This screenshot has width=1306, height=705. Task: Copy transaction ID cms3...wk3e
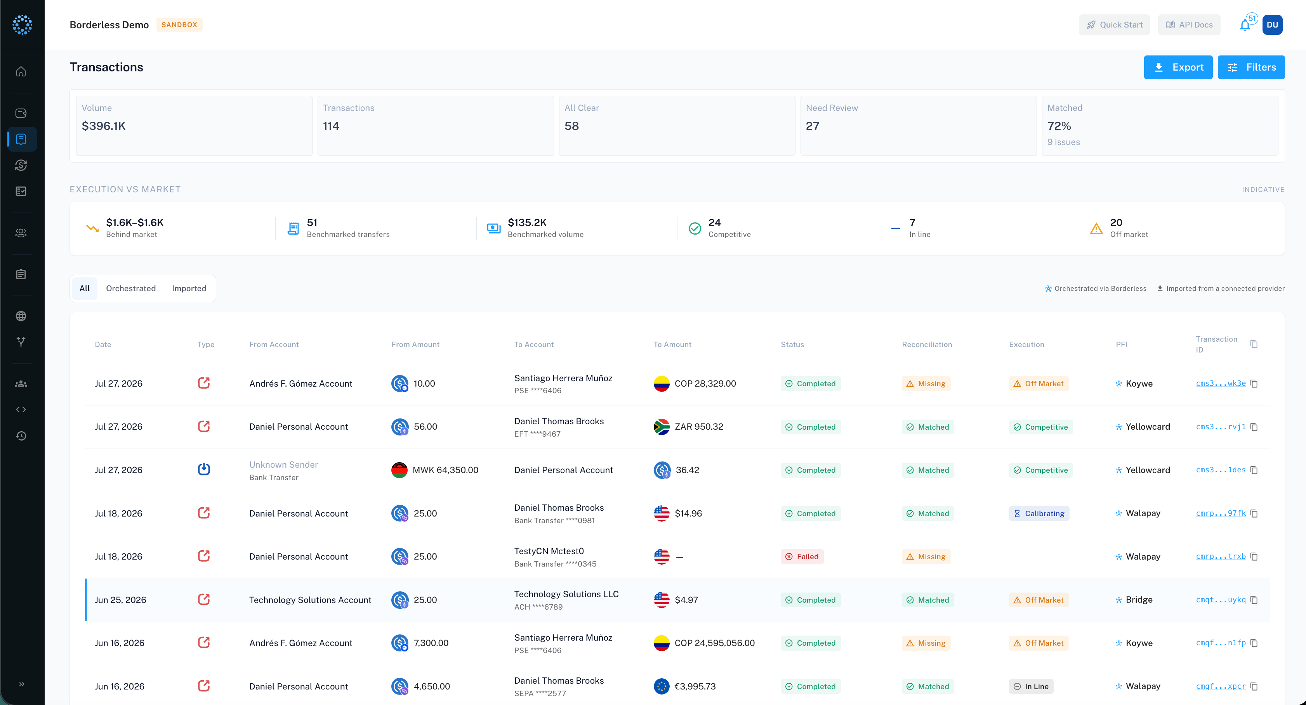tap(1253, 384)
